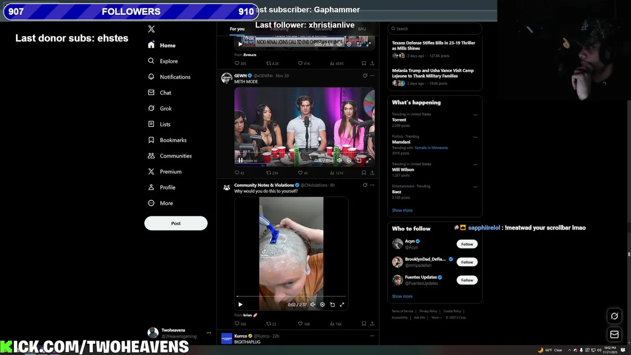The image size is (631, 355).
Task: Open the floating messages envelope button
Action: pos(614,335)
